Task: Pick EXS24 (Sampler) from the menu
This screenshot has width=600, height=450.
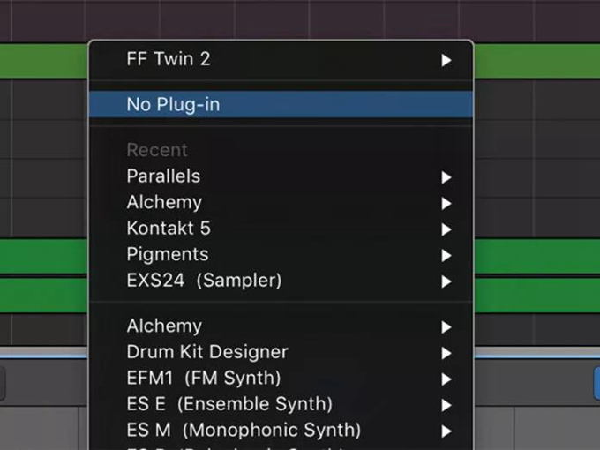Action: tap(281, 281)
